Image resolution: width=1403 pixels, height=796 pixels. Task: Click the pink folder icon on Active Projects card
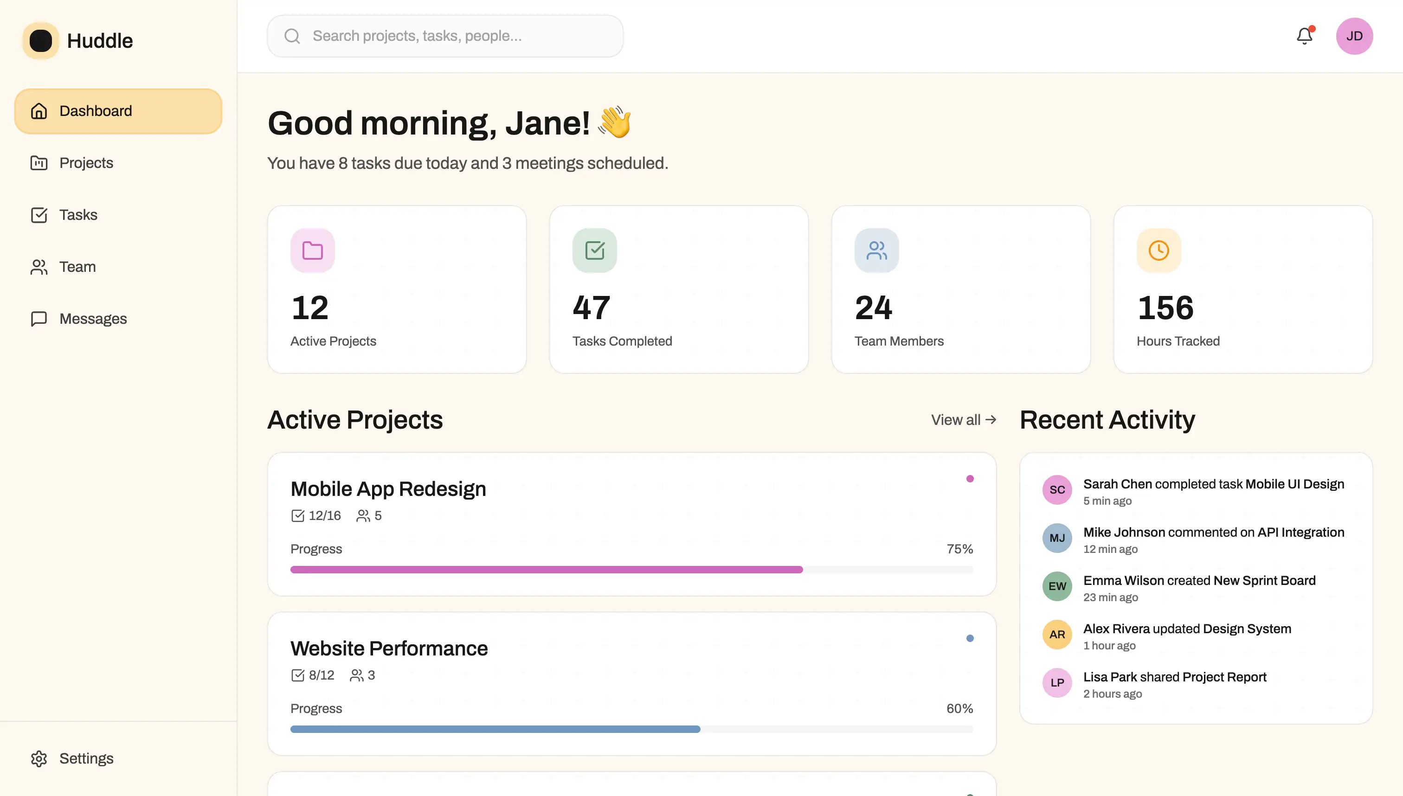pyautogui.click(x=312, y=250)
